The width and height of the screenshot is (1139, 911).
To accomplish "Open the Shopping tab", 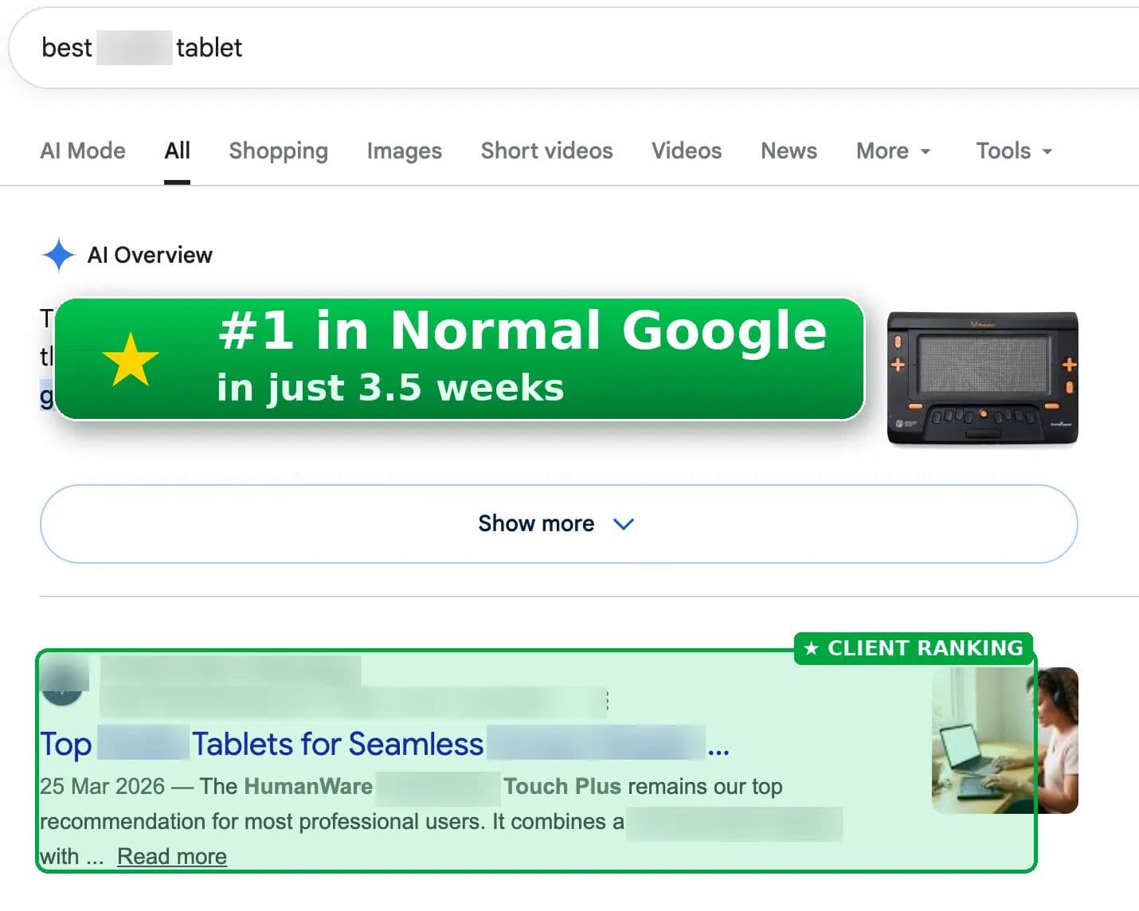I will point(278,151).
